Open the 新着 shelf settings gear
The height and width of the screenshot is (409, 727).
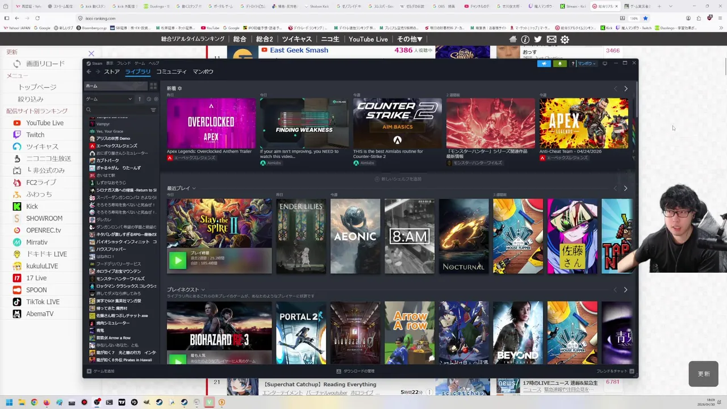click(x=180, y=89)
